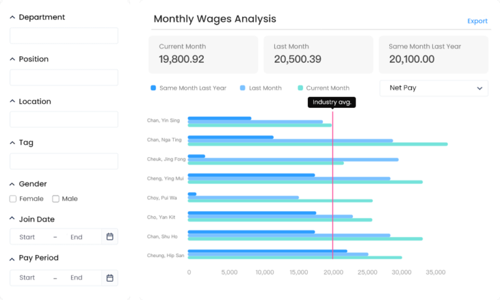Viewport: 500px width, 300px height.
Task: Collapse the Position filter section
Action: [x=12, y=59]
